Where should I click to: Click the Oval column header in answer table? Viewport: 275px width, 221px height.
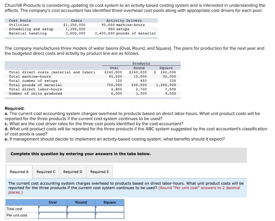coord(53,202)
